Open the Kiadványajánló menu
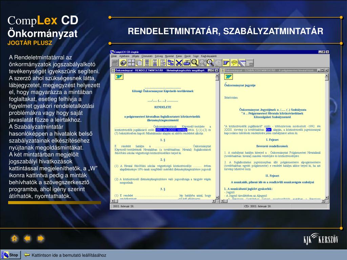Image resolution: width=347 pixels, height=260 pixels. pos(209,56)
